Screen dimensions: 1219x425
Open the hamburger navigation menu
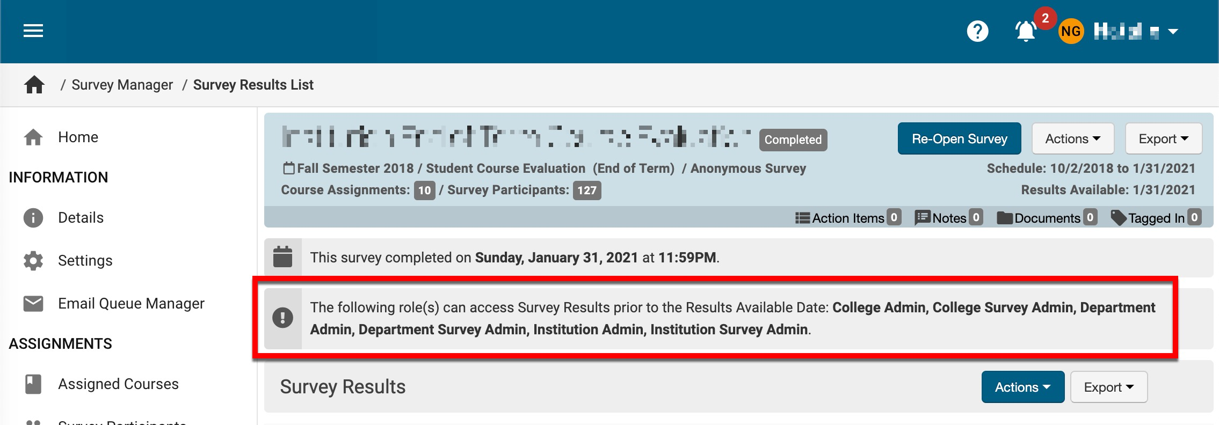pyautogui.click(x=33, y=31)
